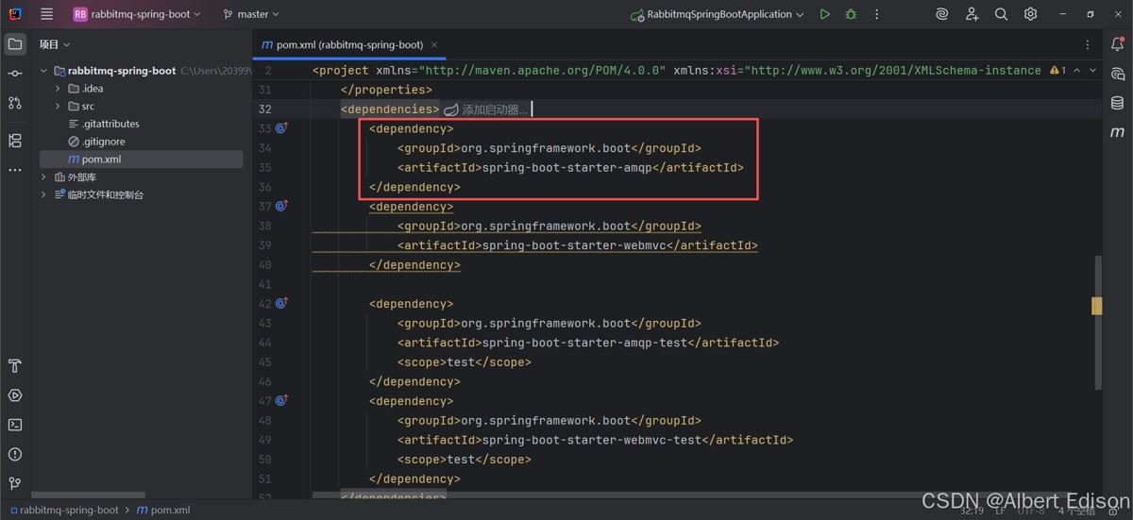1133x520 pixels.
Task: Click the <dependencies> tag on line 32
Action: pyautogui.click(x=390, y=109)
